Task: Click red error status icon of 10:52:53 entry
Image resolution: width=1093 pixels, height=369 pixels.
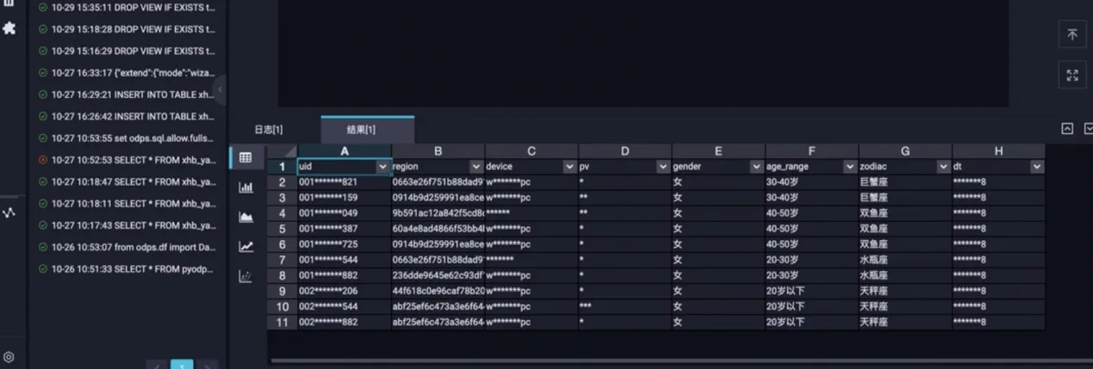Action: click(43, 160)
